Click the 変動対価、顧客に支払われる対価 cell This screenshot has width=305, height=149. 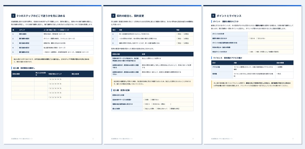(x=68, y=43)
